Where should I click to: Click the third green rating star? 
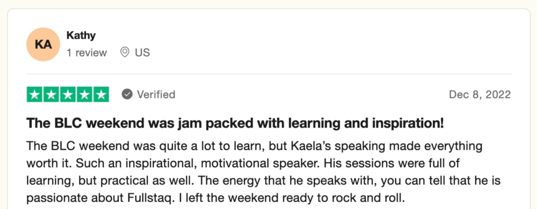point(68,95)
